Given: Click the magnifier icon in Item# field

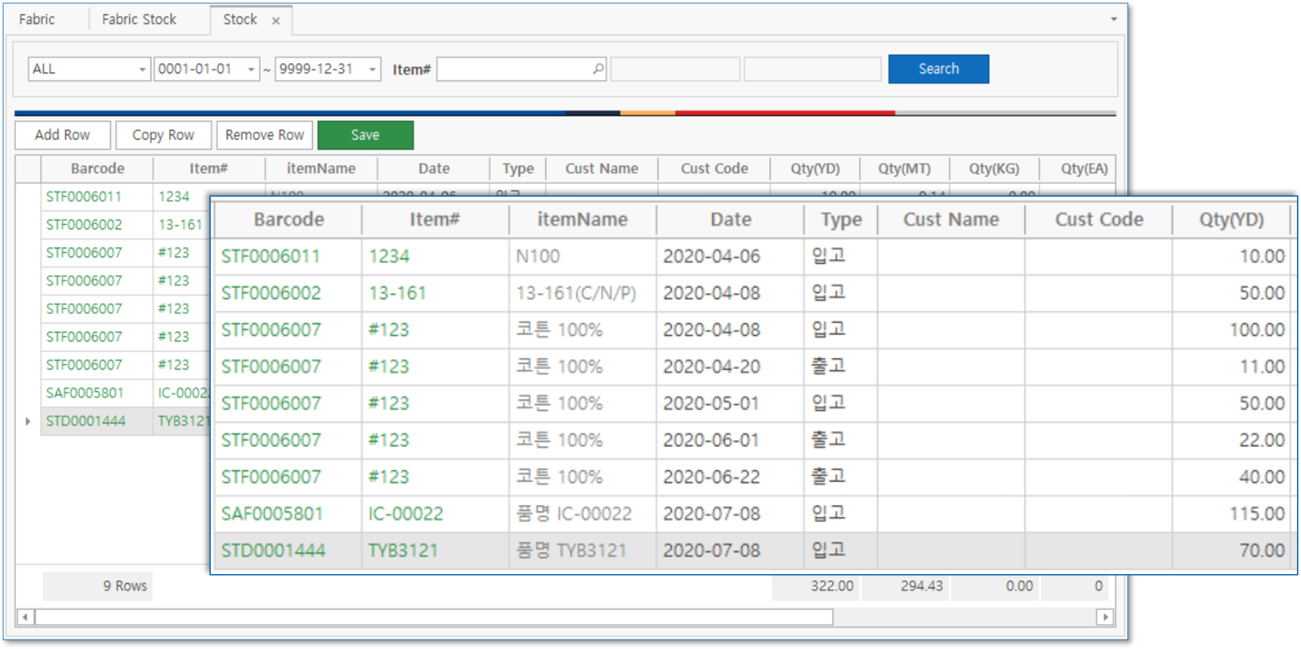Looking at the screenshot, I should pos(598,69).
